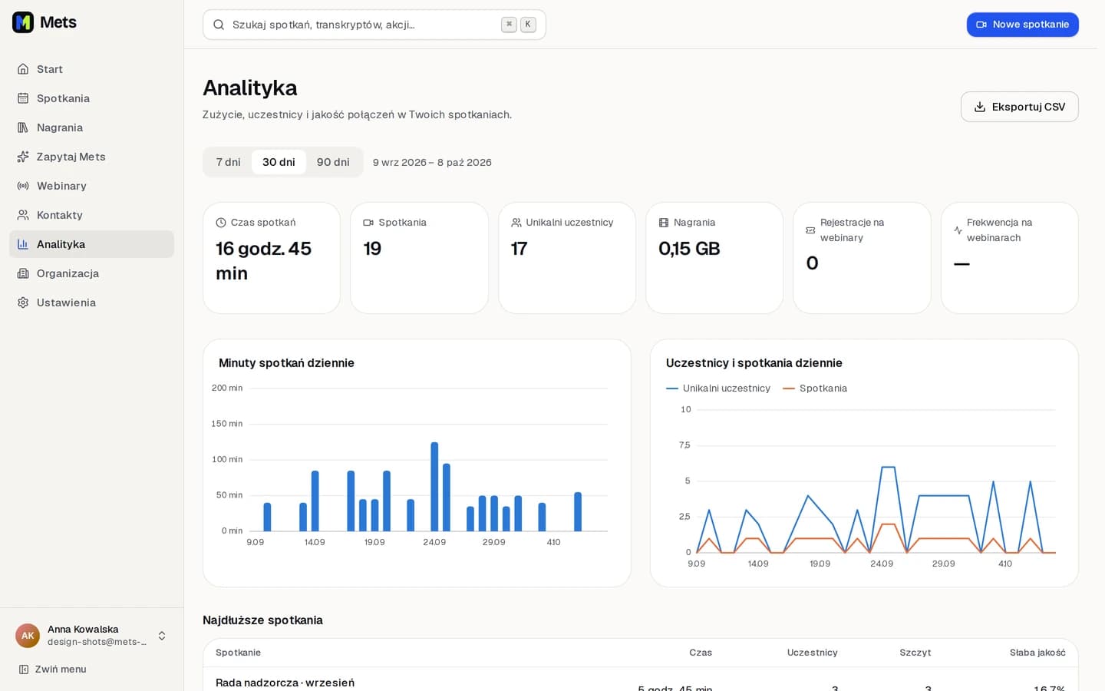Open the Nagrania library icon
The image size is (1105, 691).
pos(23,127)
